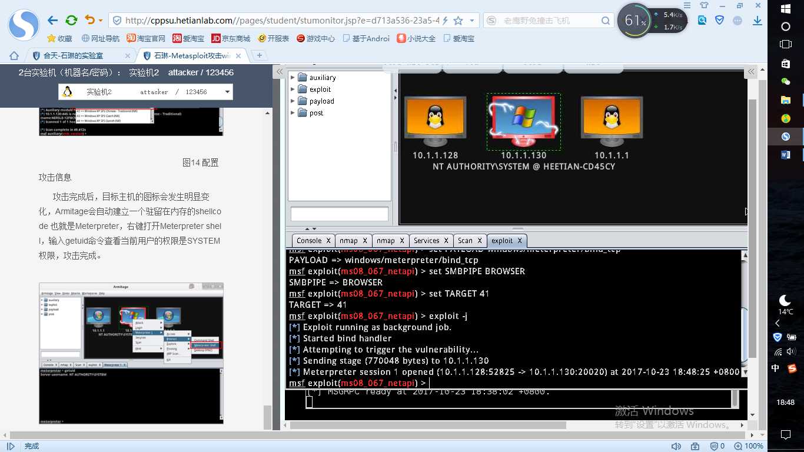
Task: Expand the post module folder
Action: 293,112
